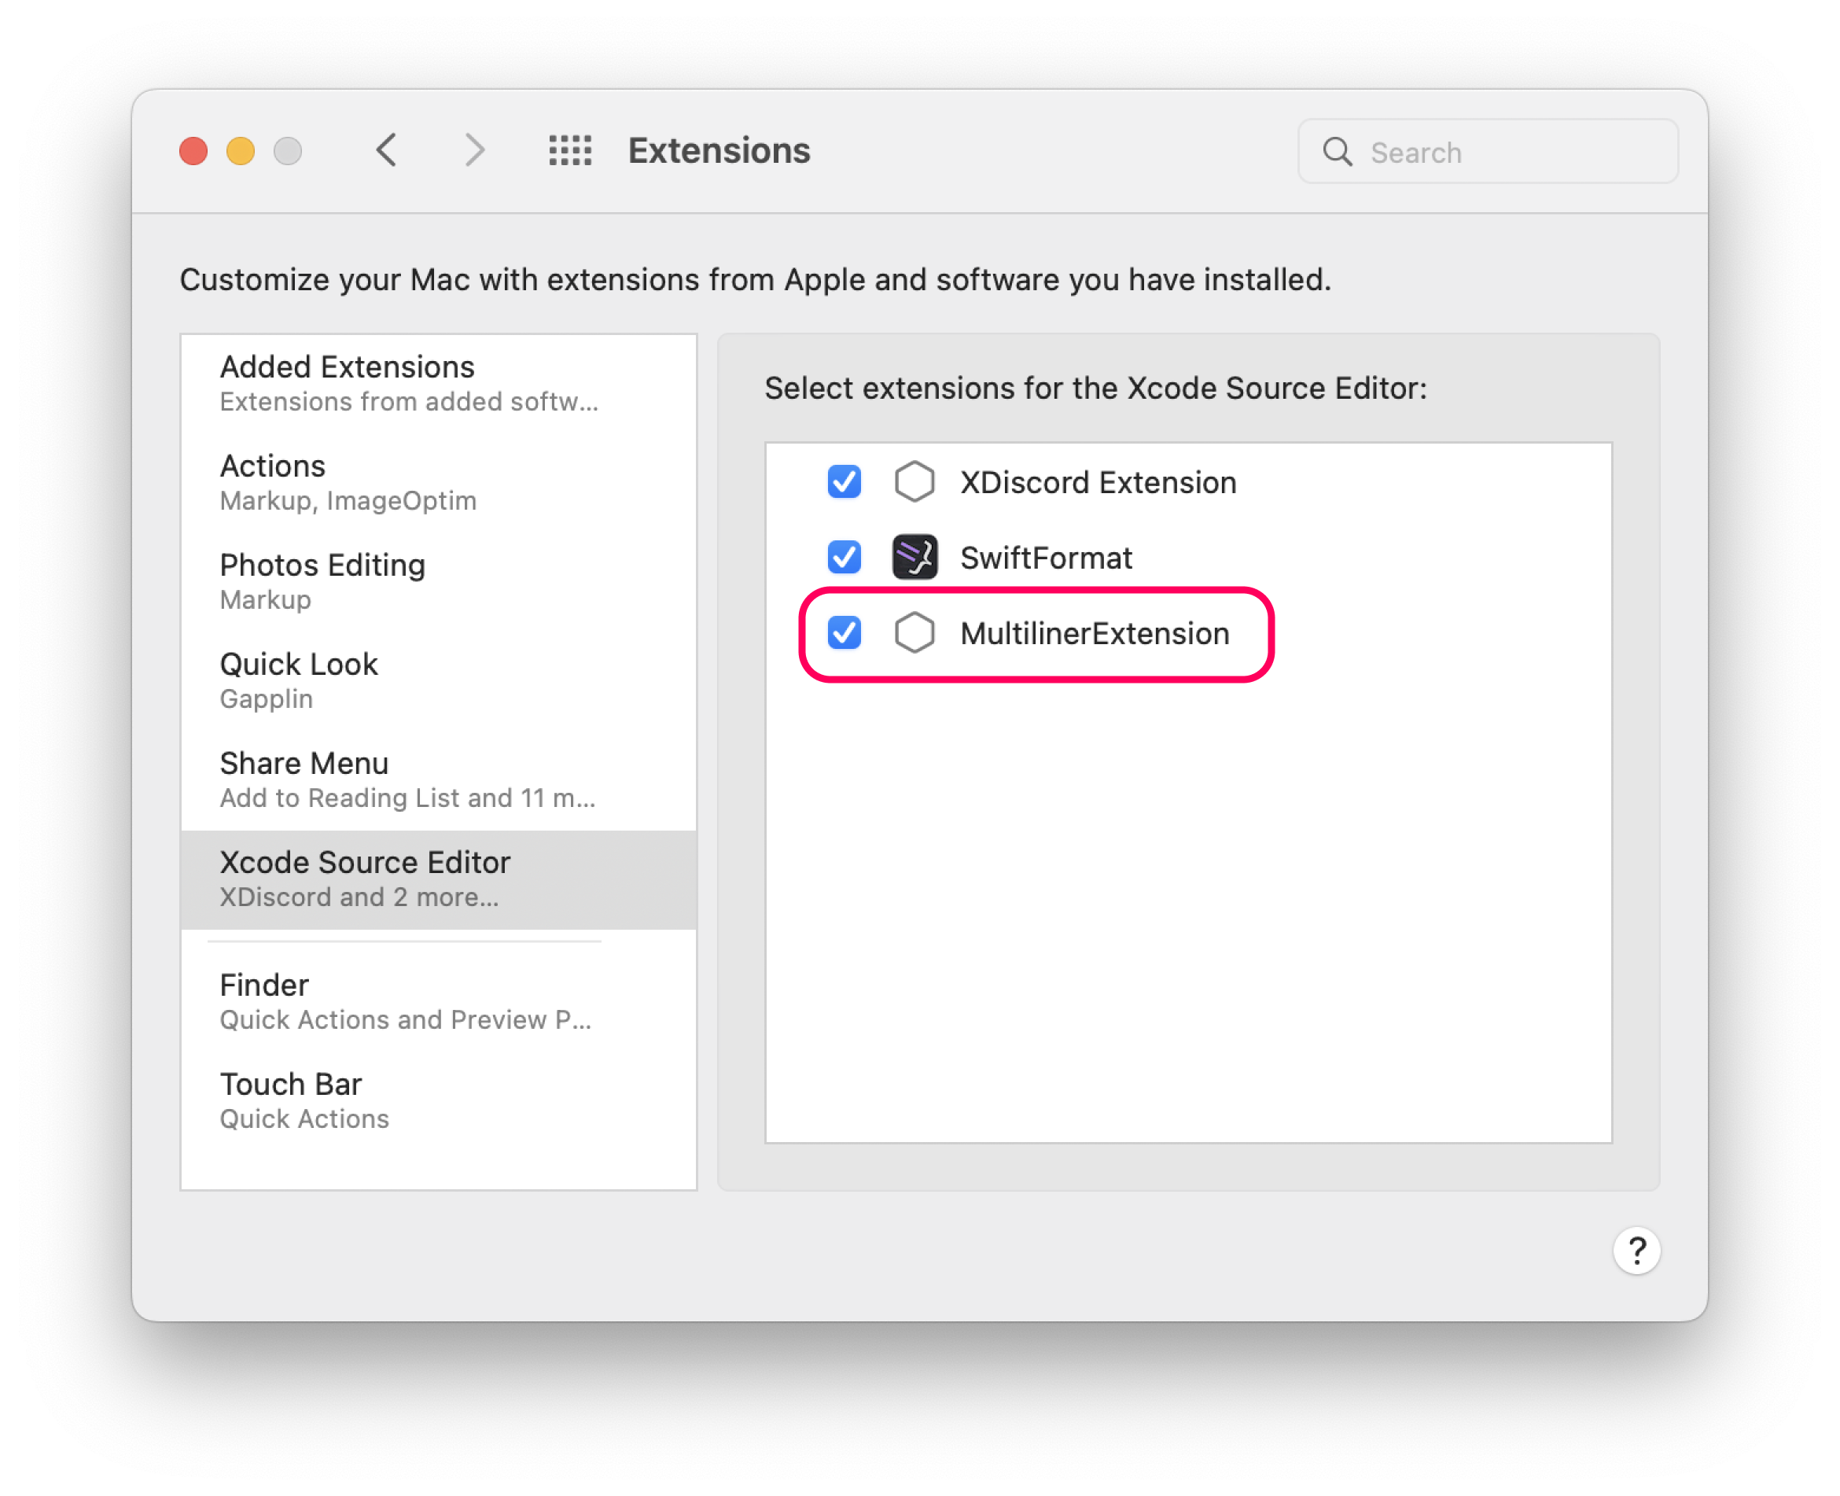Go back with the left chevron
This screenshot has height=1496, width=1840.
coord(387,151)
